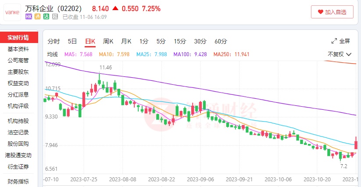This screenshot has width=361, height=187.
Task: Click the 2023-07-25 date axis label
Action: pos(84,180)
